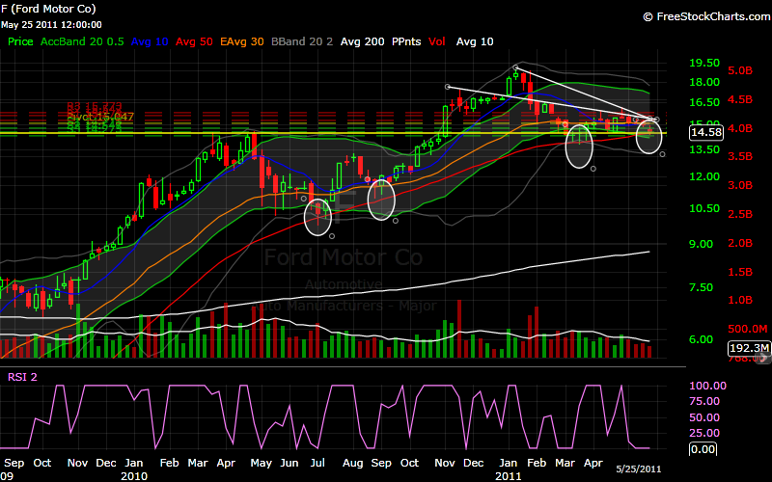Click the 9.00 price axis label

[x=702, y=244]
